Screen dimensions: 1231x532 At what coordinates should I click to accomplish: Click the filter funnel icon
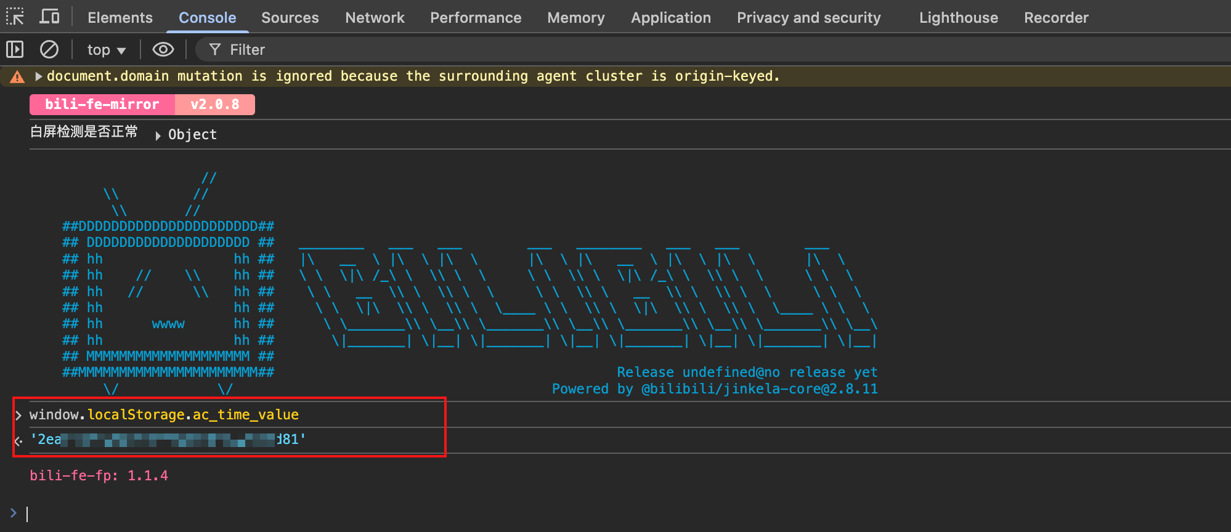(215, 49)
